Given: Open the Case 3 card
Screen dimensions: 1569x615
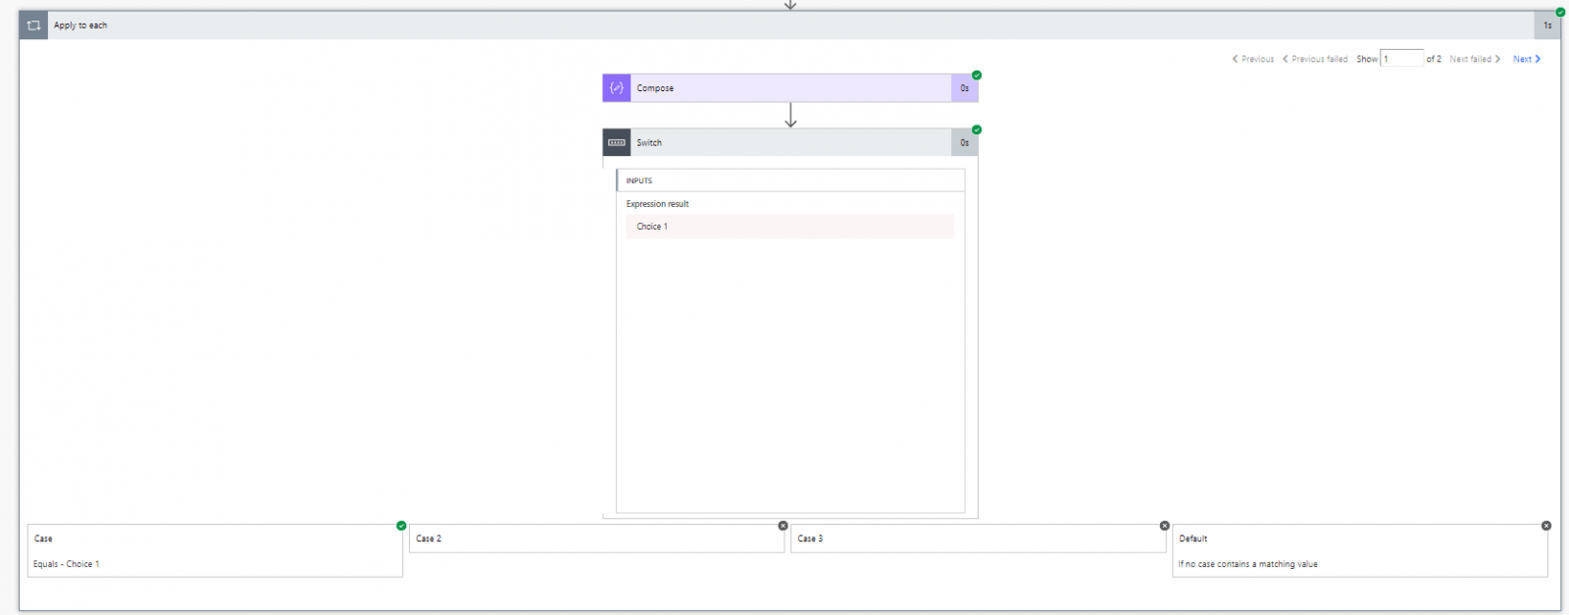Looking at the screenshot, I should pos(979,538).
